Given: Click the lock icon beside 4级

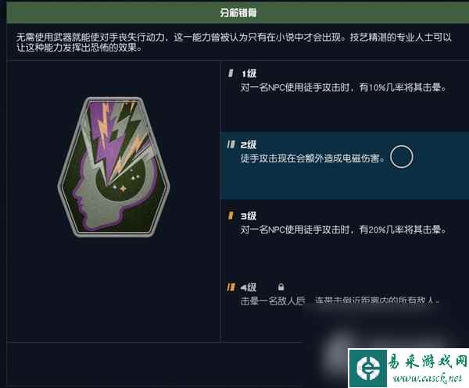Looking at the screenshot, I should [x=281, y=287].
